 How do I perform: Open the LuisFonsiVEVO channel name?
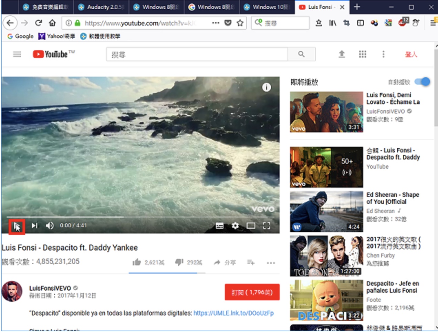pyautogui.click(x=50, y=288)
